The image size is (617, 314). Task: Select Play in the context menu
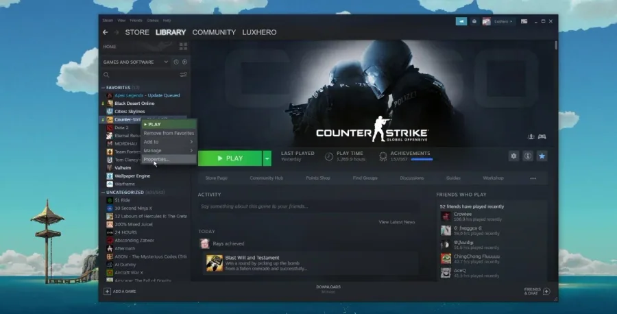(169, 124)
